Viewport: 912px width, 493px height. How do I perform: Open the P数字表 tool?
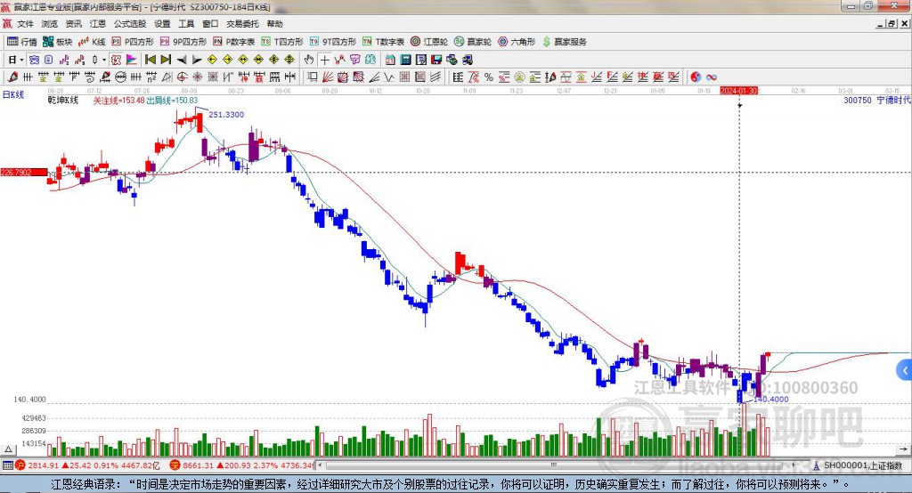click(x=234, y=42)
